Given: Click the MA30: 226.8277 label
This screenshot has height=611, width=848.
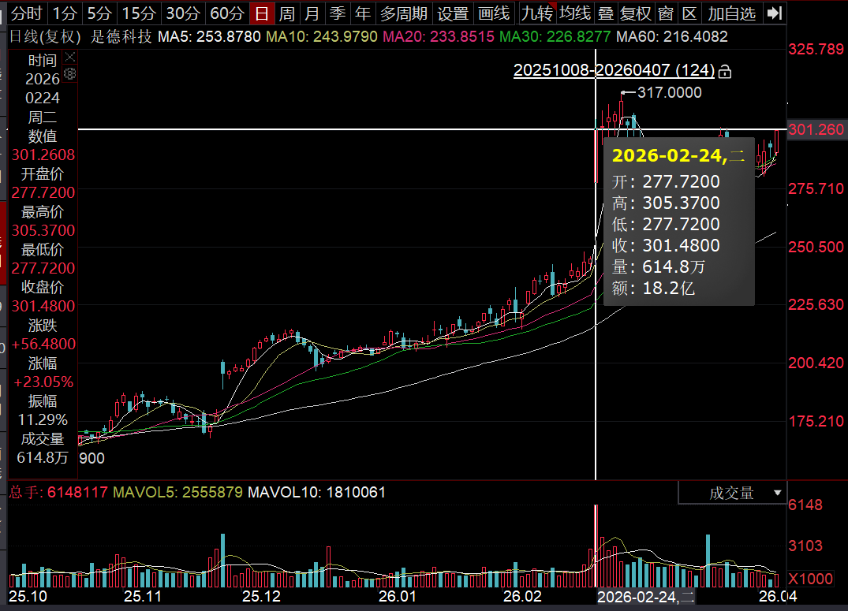Looking at the screenshot, I should 555,37.
